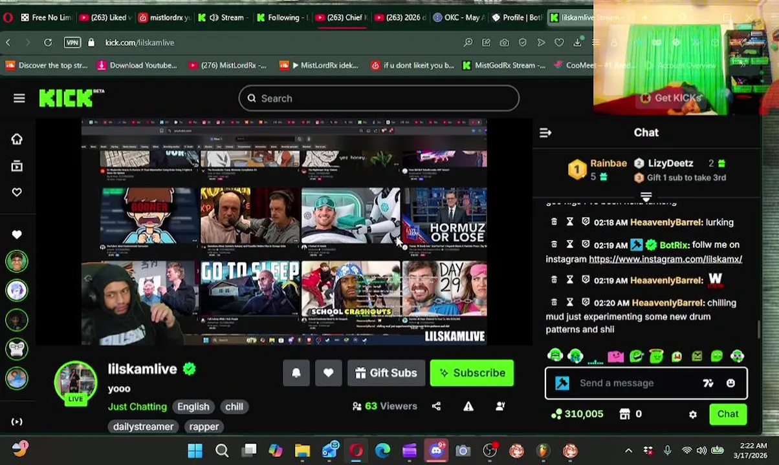Select the rapper tag

click(204, 426)
